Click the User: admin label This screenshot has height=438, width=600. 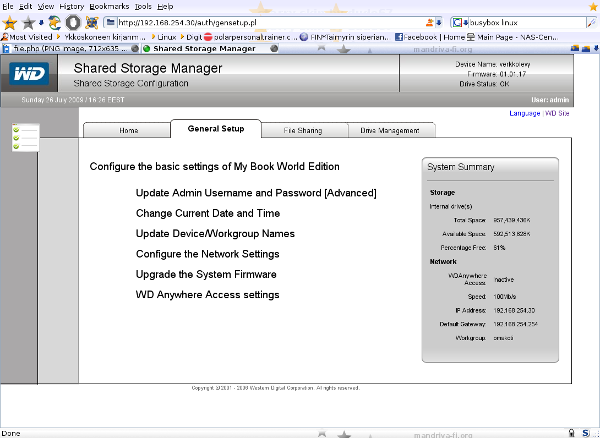pyautogui.click(x=550, y=100)
